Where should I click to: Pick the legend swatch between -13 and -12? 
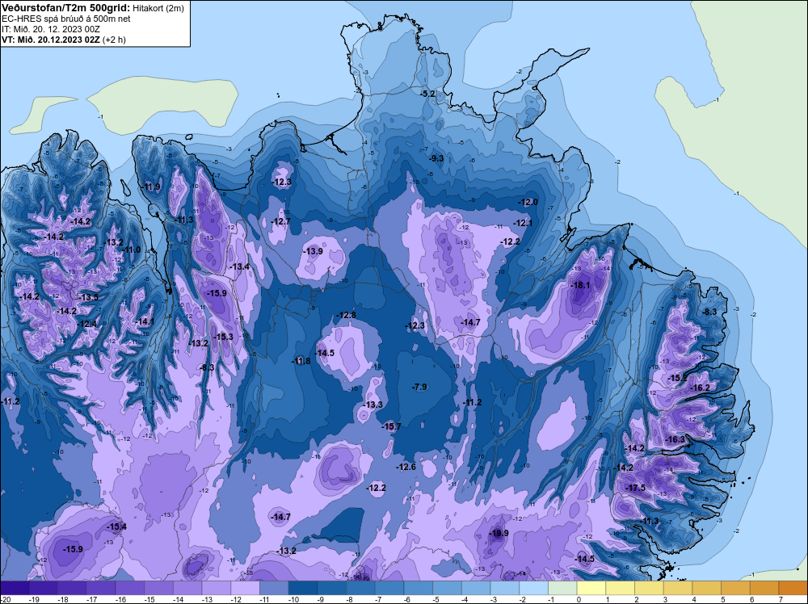coord(217,588)
